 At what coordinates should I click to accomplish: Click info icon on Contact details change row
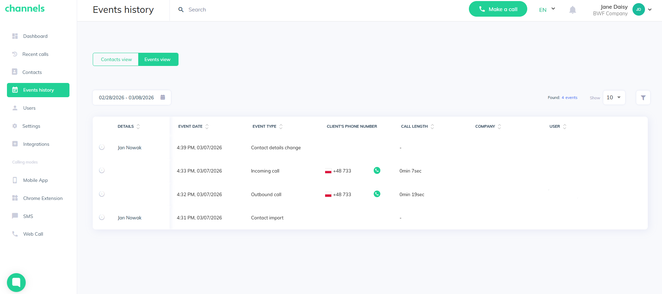click(x=102, y=147)
